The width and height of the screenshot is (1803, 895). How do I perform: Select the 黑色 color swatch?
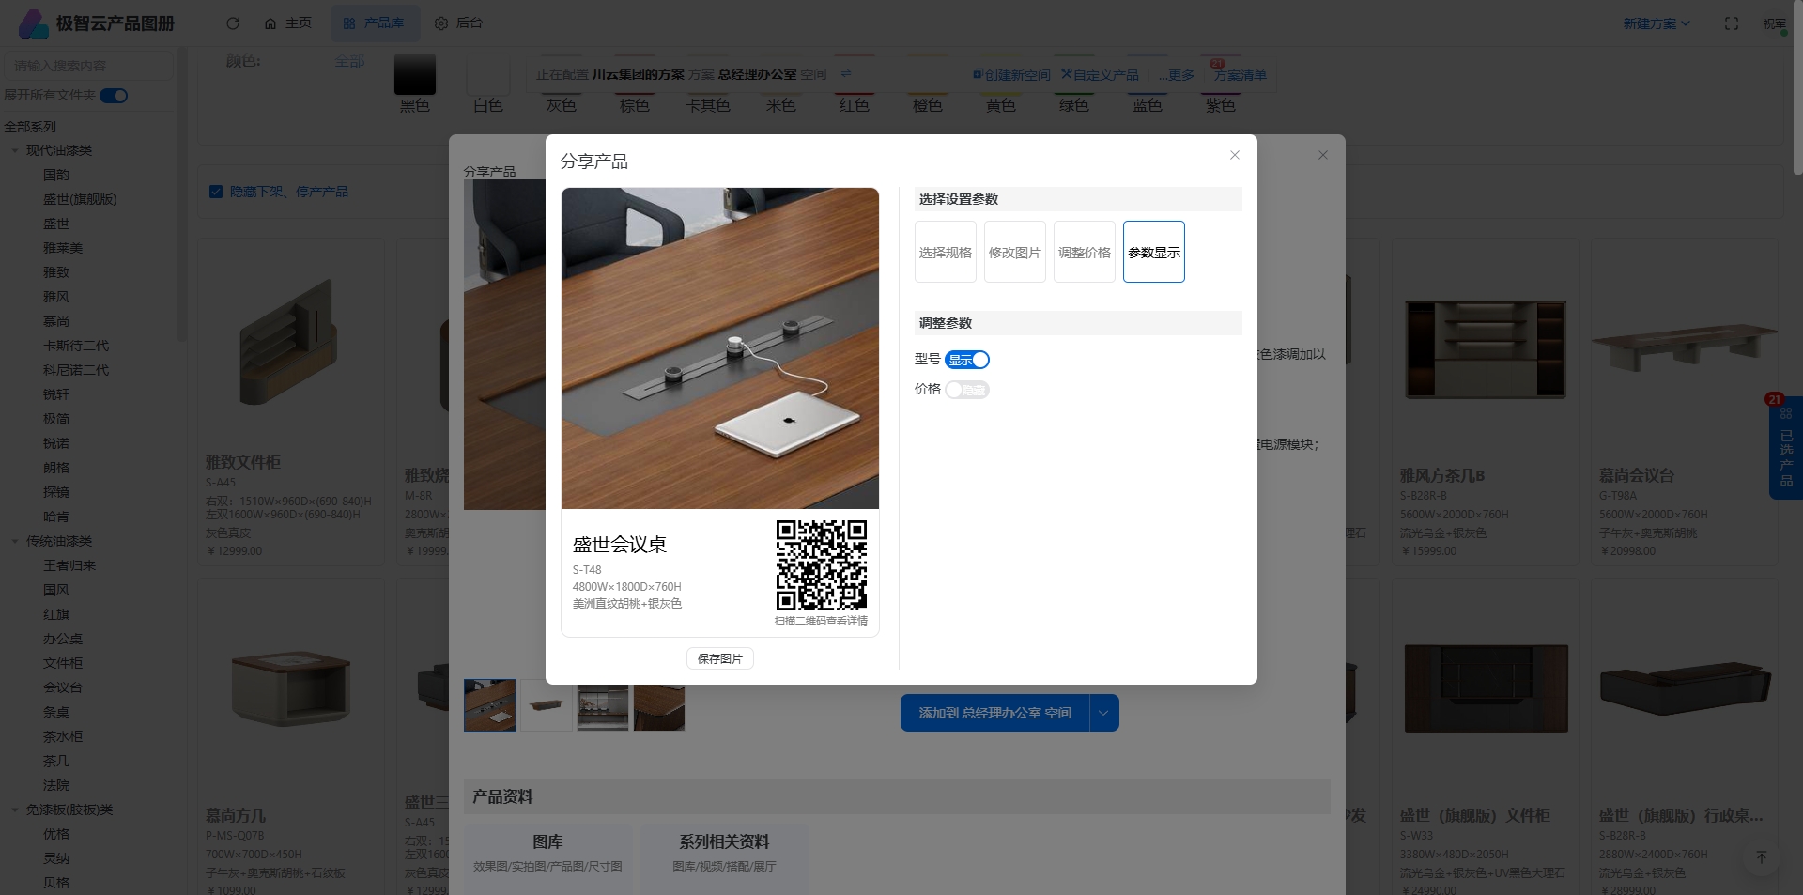[x=414, y=74]
